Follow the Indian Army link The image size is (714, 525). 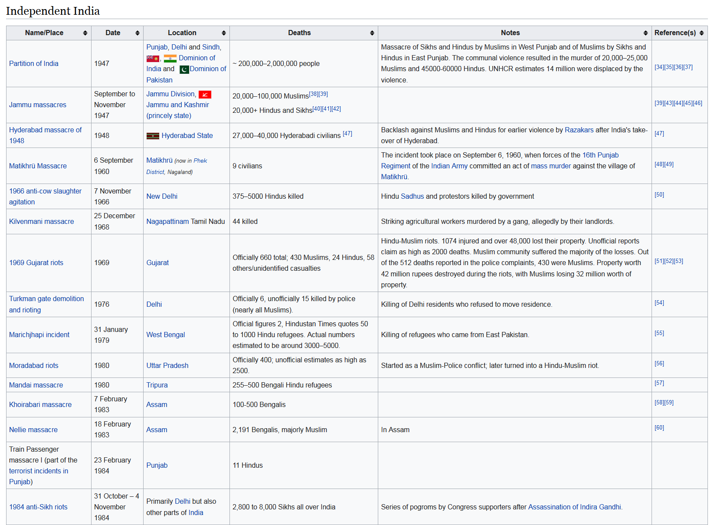(x=449, y=166)
